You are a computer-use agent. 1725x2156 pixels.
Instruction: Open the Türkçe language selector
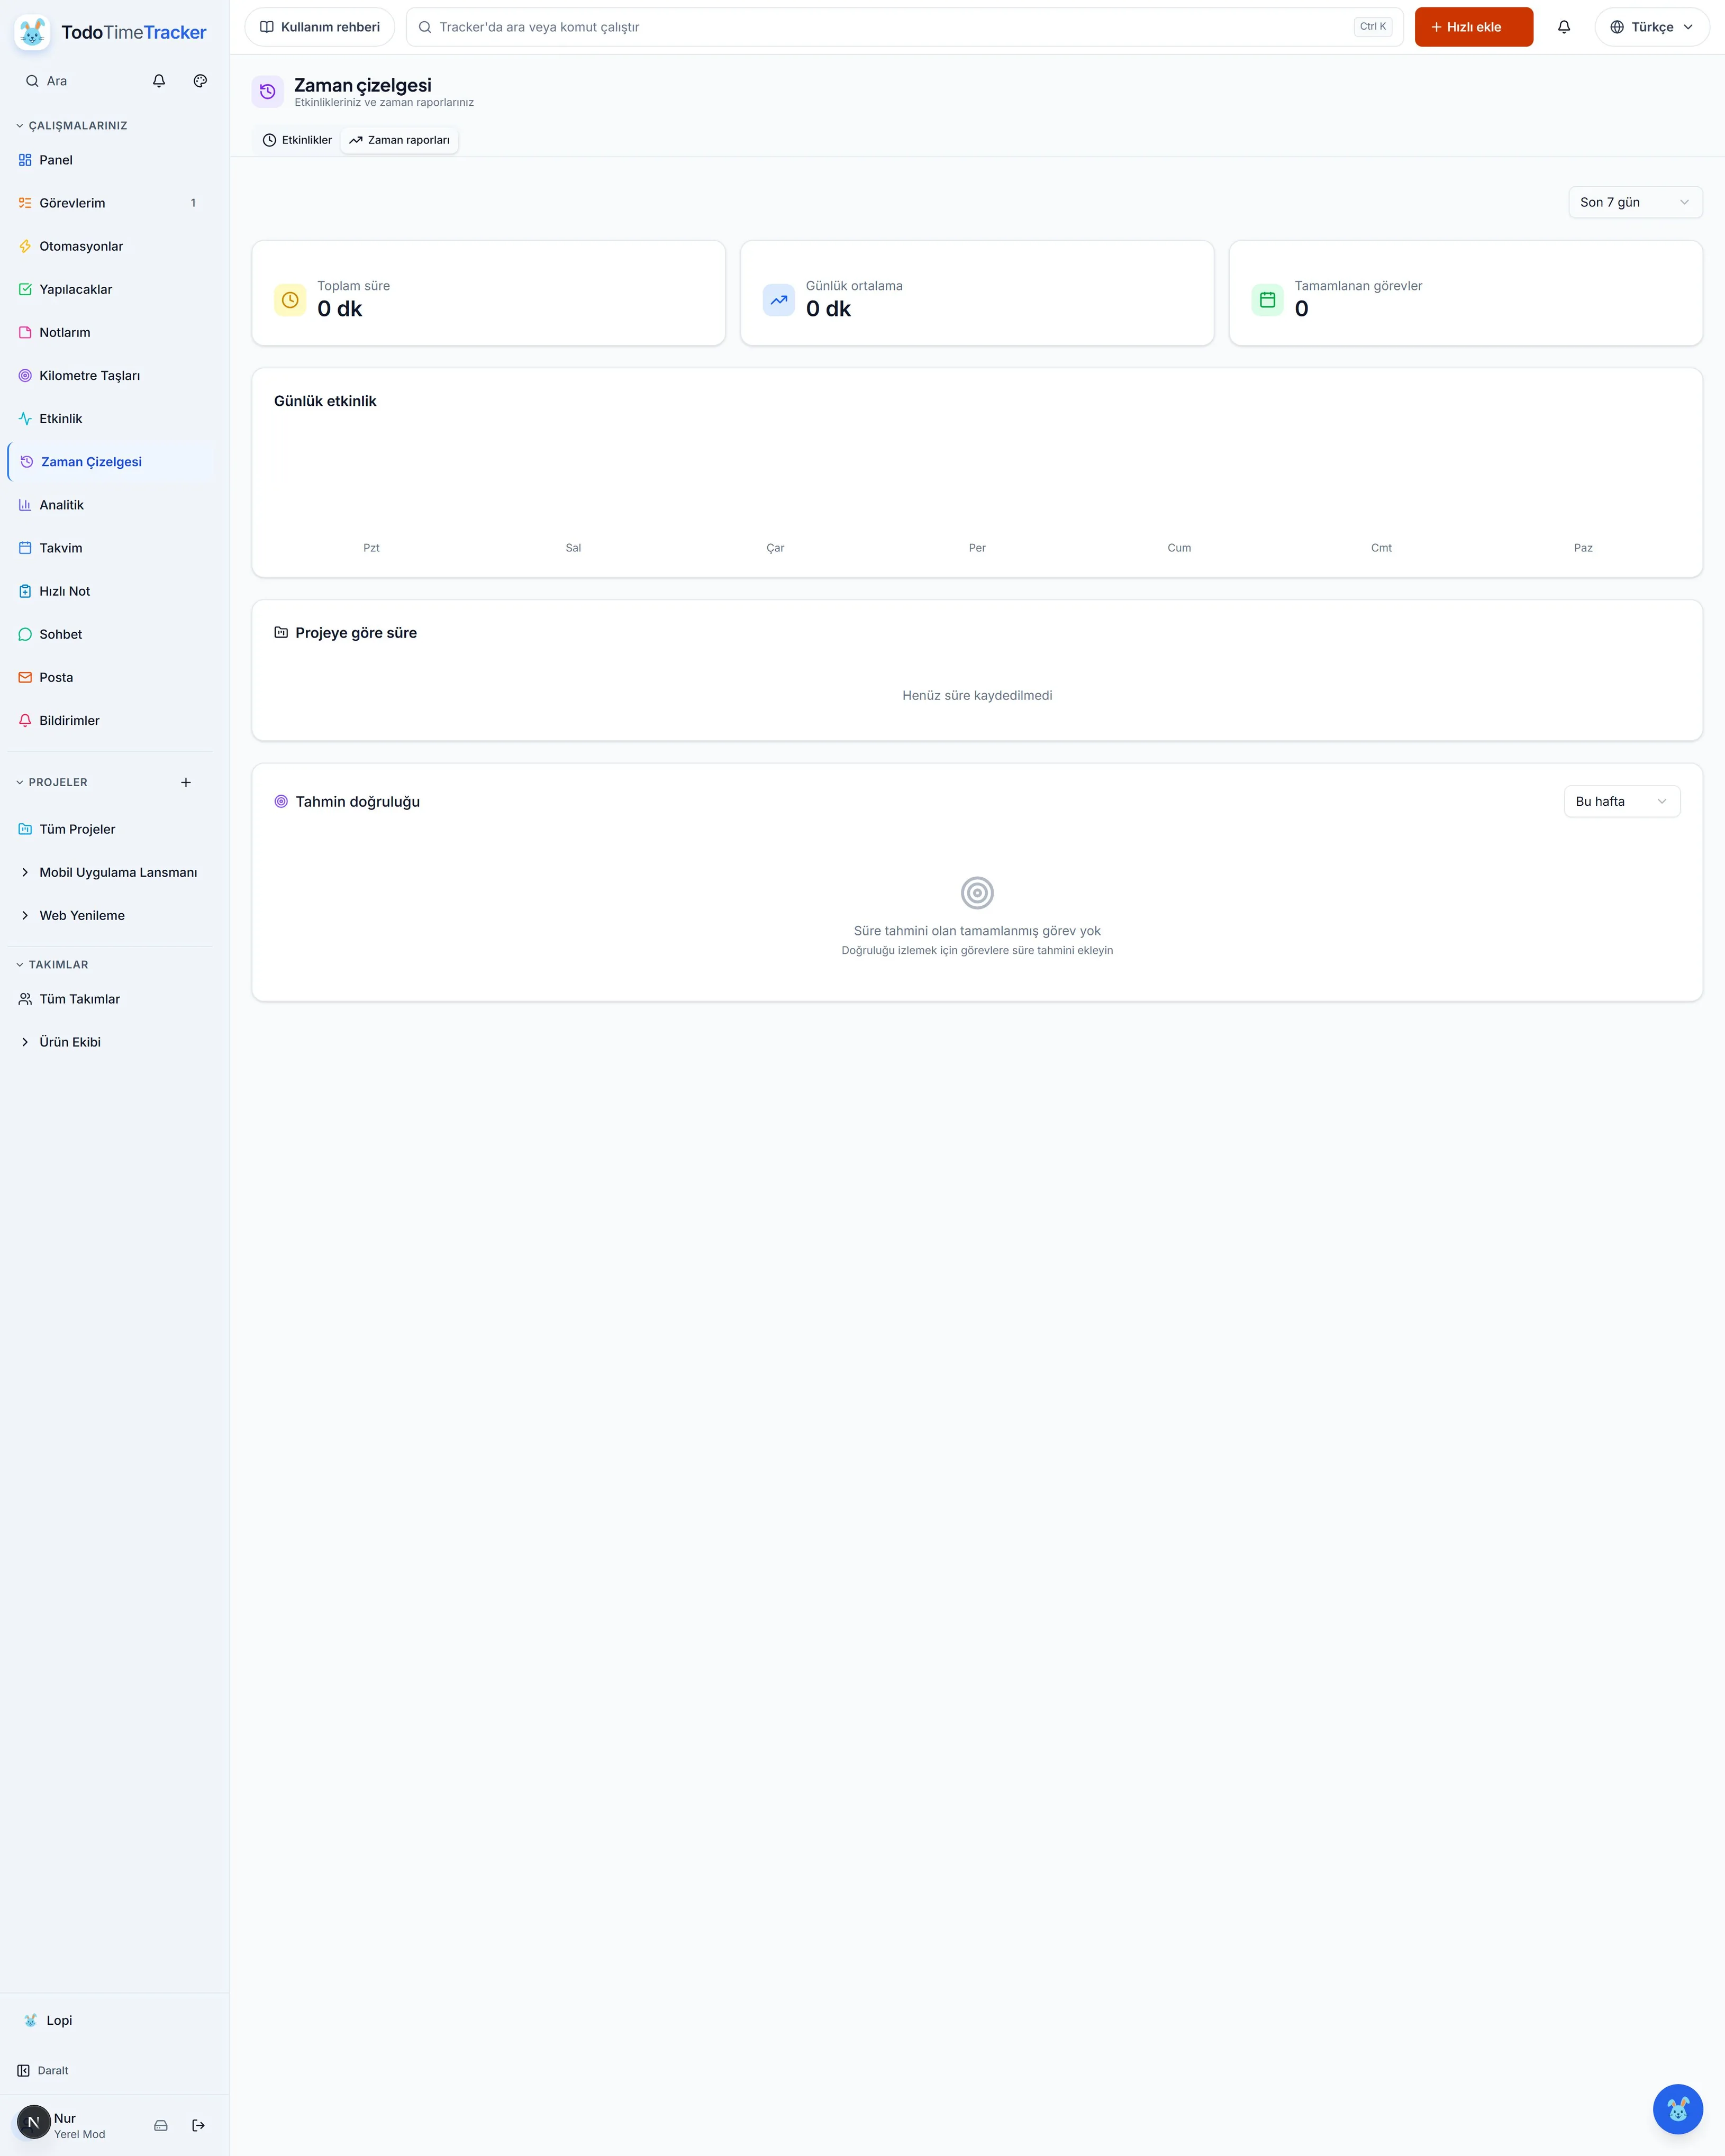click(x=1652, y=27)
